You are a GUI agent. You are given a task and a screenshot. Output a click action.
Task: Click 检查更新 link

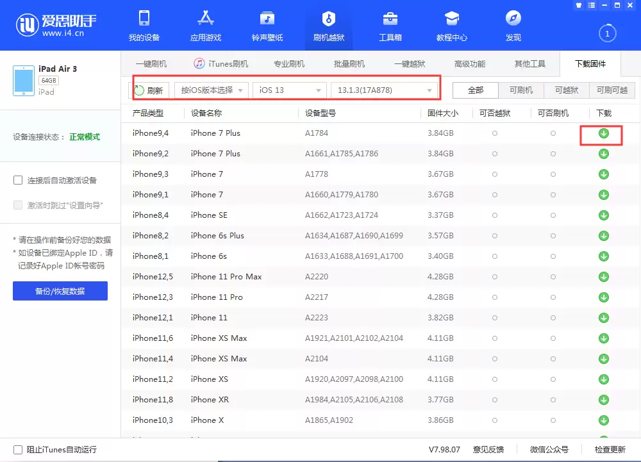(x=610, y=450)
